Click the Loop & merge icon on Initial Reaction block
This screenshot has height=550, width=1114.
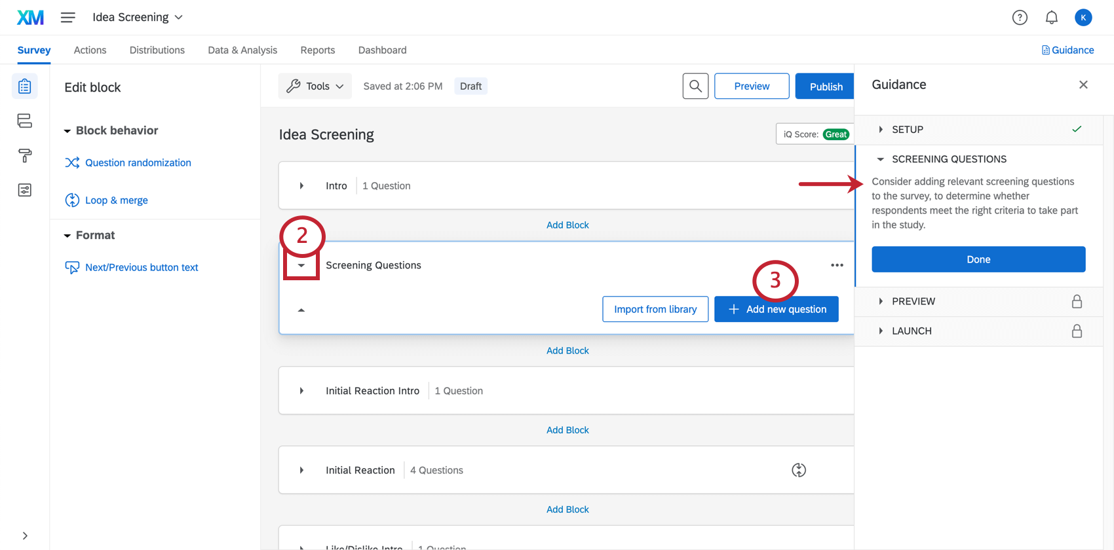[x=799, y=470]
